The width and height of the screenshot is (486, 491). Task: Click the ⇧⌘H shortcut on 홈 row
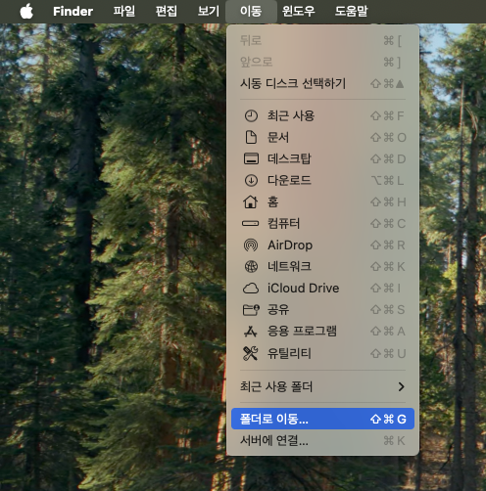[388, 202]
